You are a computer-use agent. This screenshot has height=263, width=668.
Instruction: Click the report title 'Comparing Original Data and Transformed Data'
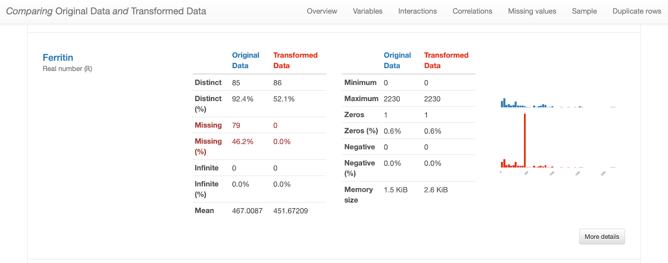[x=106, y=11]
